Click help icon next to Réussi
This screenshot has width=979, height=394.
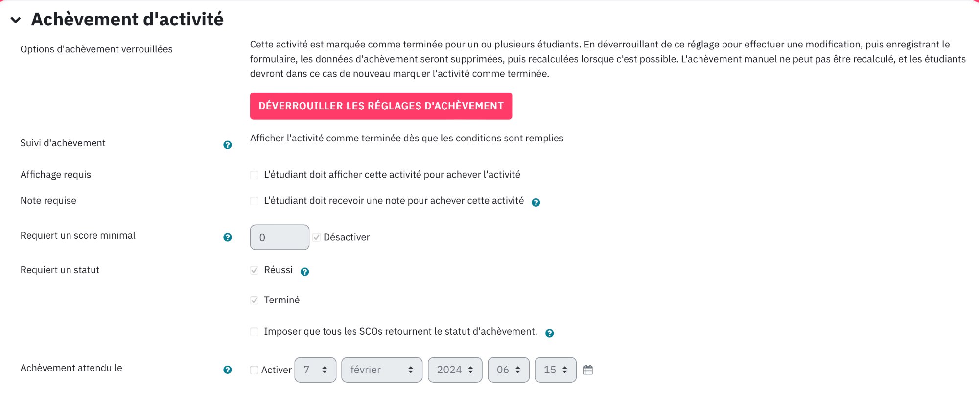pyautogui.click(x=305, y=272)
